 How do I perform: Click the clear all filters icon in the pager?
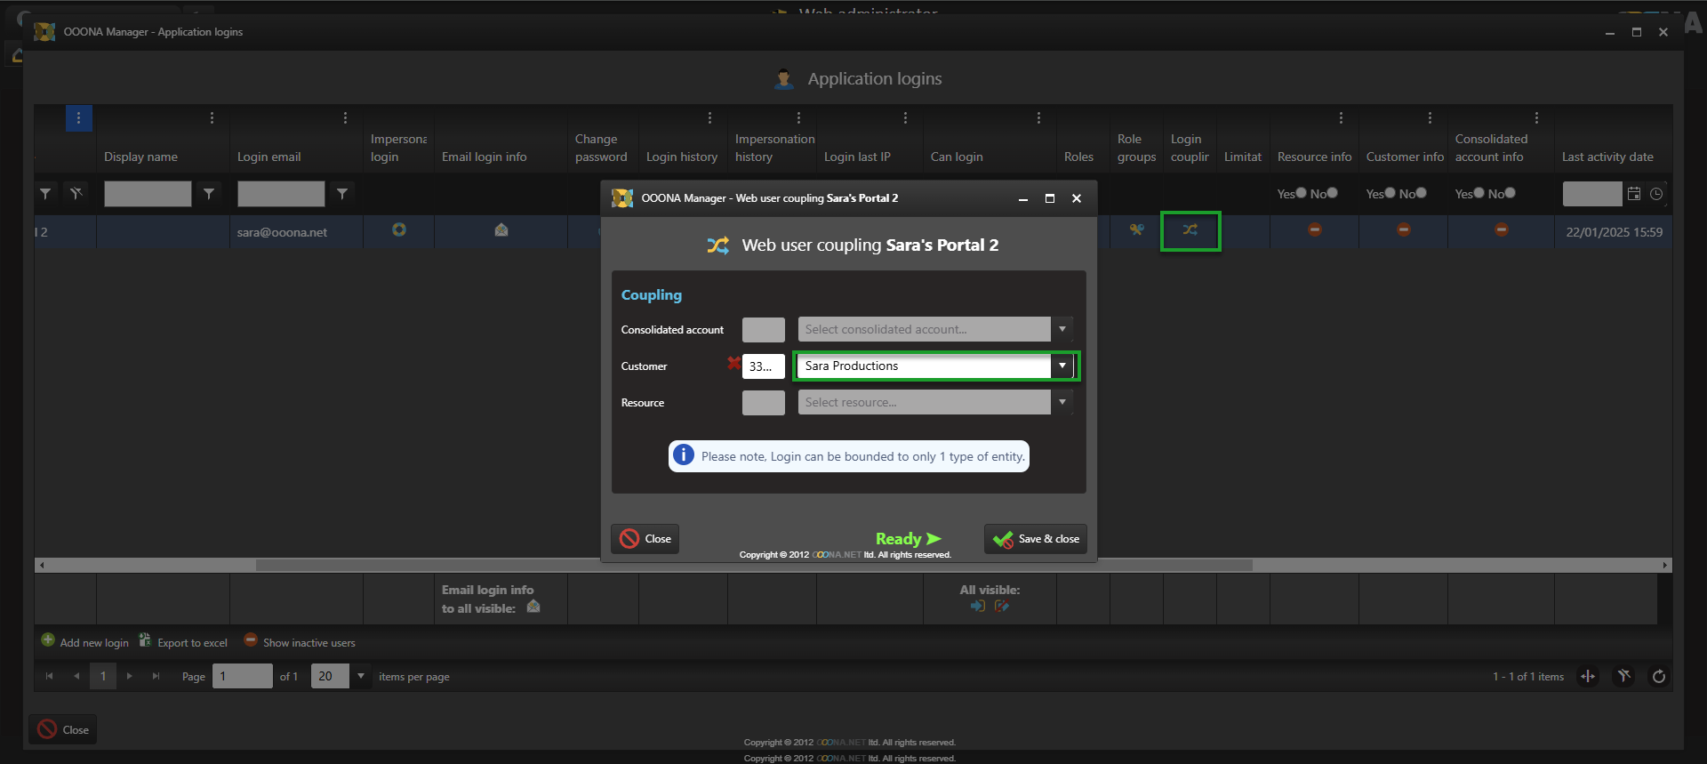[1623, 677]
